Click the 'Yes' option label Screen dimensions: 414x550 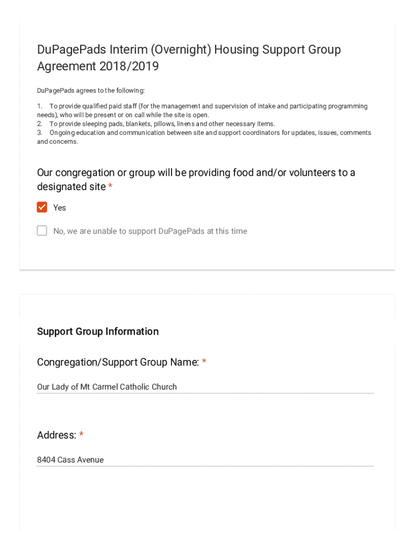coord(60,208)
